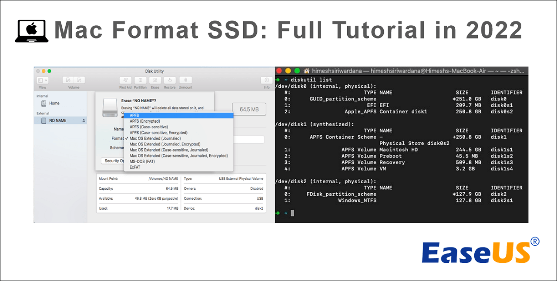Choose MS-DOS (FAT) format option
Viewport: 557px width, 281px height.
178,161
